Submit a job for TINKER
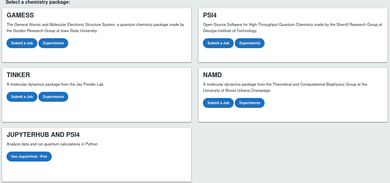 point(22,97)
